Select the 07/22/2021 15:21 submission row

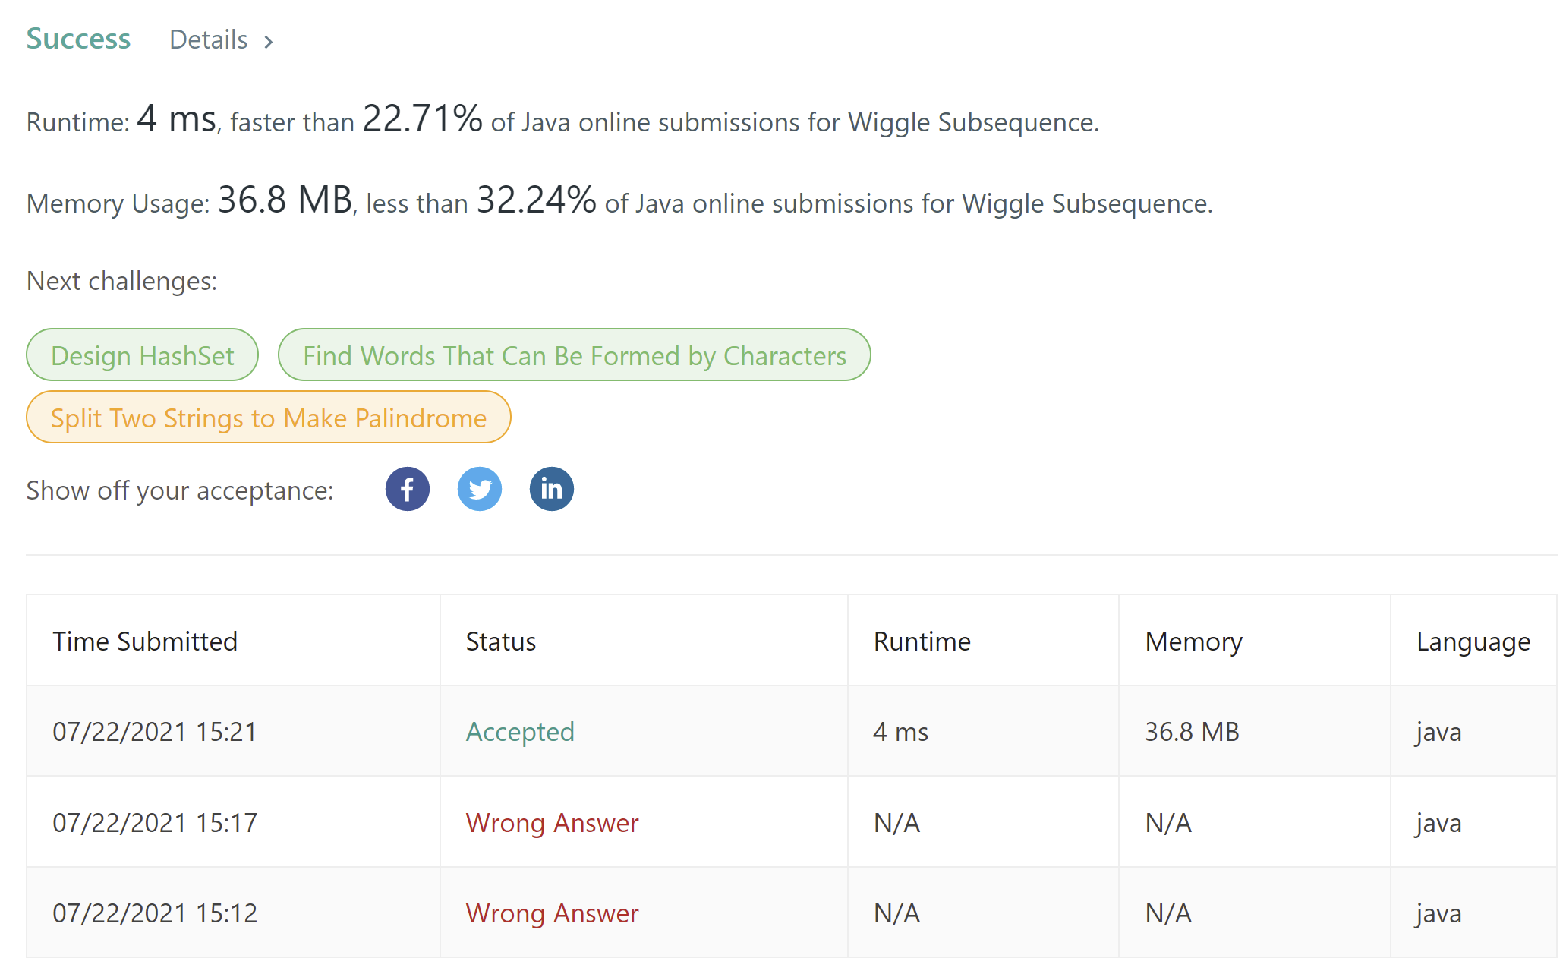(x=155, y=732)
